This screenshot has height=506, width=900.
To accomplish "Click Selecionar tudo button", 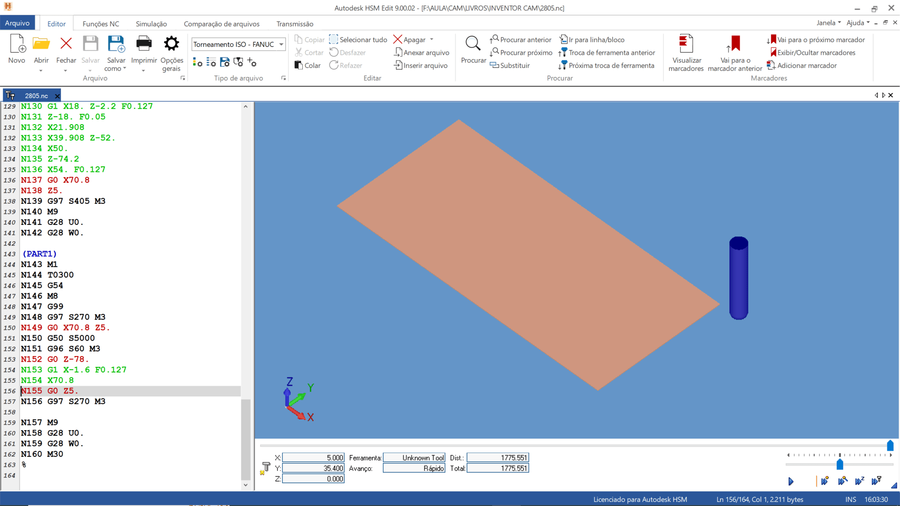I will [358, 40].
